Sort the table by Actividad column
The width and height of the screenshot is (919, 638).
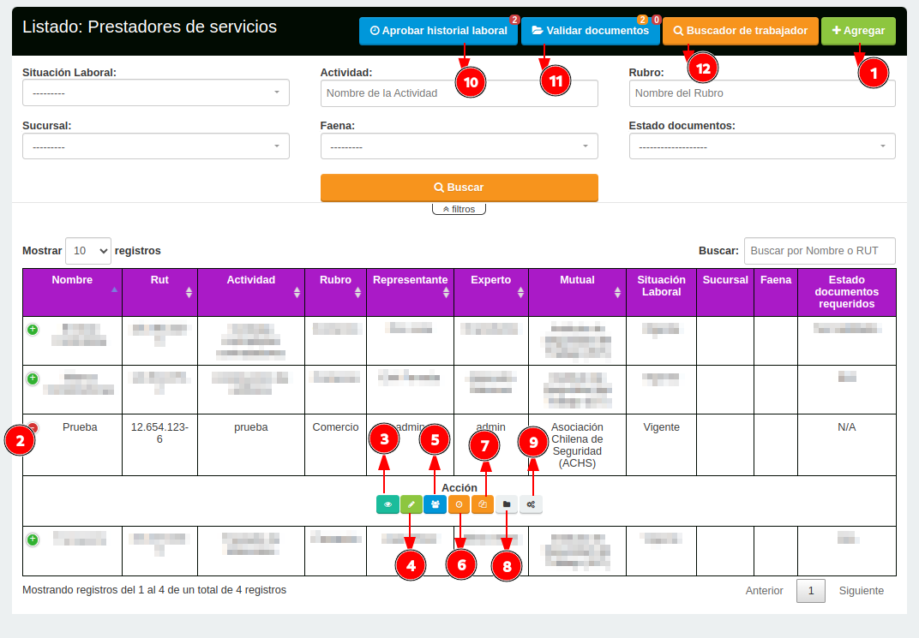(251, 292)
